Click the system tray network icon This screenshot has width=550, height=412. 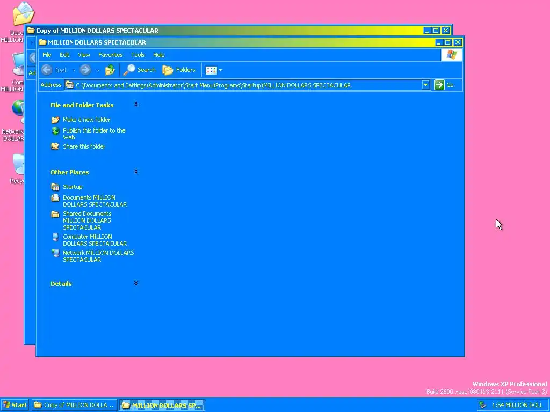(x=483, y=405)
